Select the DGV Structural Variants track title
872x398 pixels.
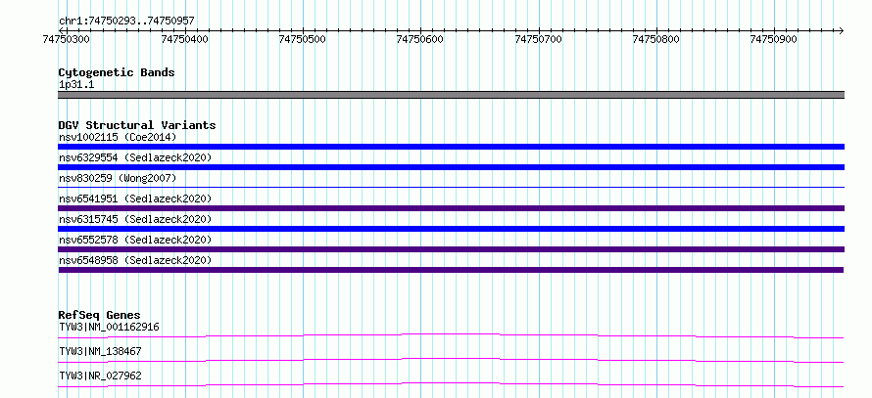(137, 125)
